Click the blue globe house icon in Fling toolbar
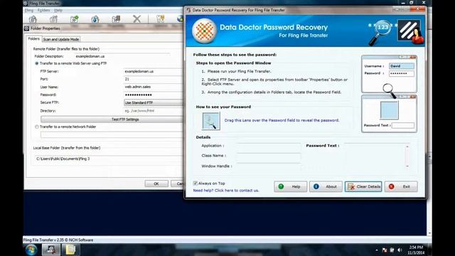455x256 pixels. click(95, 19)
